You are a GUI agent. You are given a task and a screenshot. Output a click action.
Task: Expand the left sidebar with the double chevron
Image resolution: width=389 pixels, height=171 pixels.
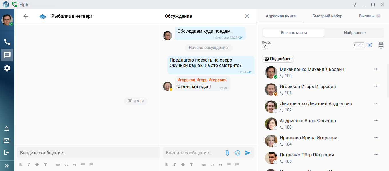click(x=7, y=166)
